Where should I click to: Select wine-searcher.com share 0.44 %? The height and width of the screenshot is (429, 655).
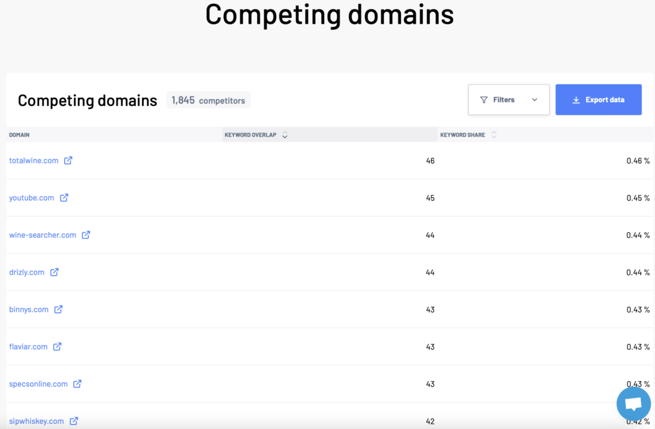click(x=638, y=235)
